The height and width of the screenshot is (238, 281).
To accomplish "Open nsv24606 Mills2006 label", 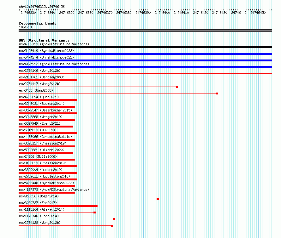I will point(38,156).
